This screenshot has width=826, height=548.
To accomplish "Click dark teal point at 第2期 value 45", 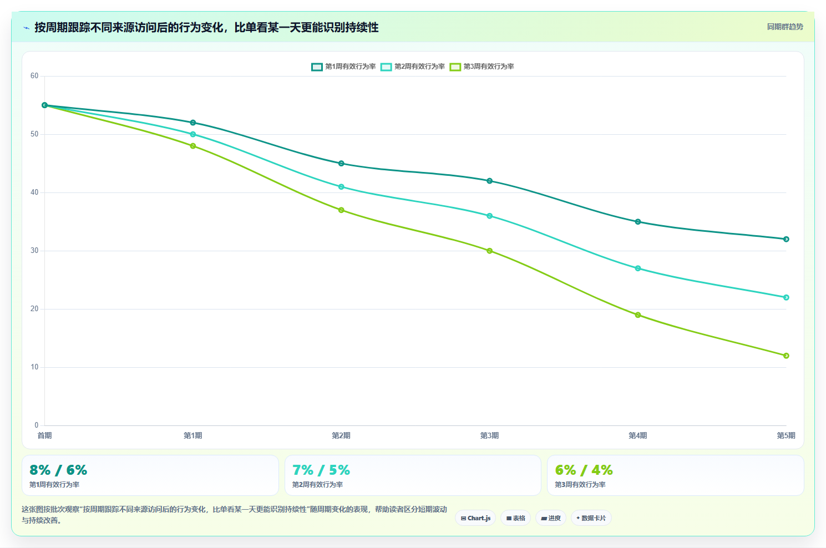I will coord(341,164).
